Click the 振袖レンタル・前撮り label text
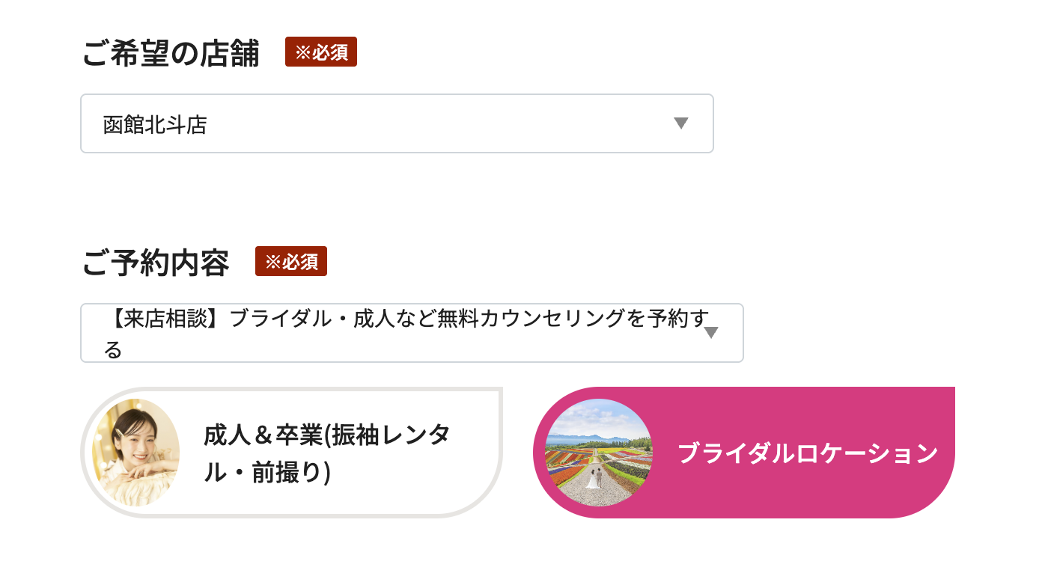 [x=327, y=453]
